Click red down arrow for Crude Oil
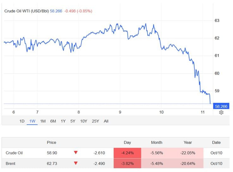233x172 pixels. (76, 153)
